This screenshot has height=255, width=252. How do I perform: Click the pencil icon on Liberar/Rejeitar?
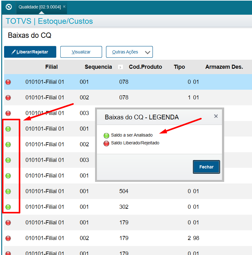(13, 52)
